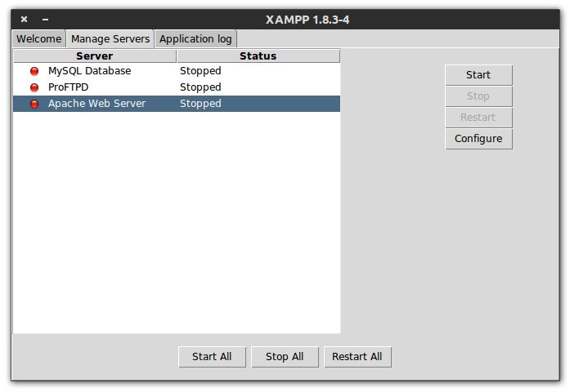
Task: Click the Stopped status of ProFTPD
Action: click(200, 87)
